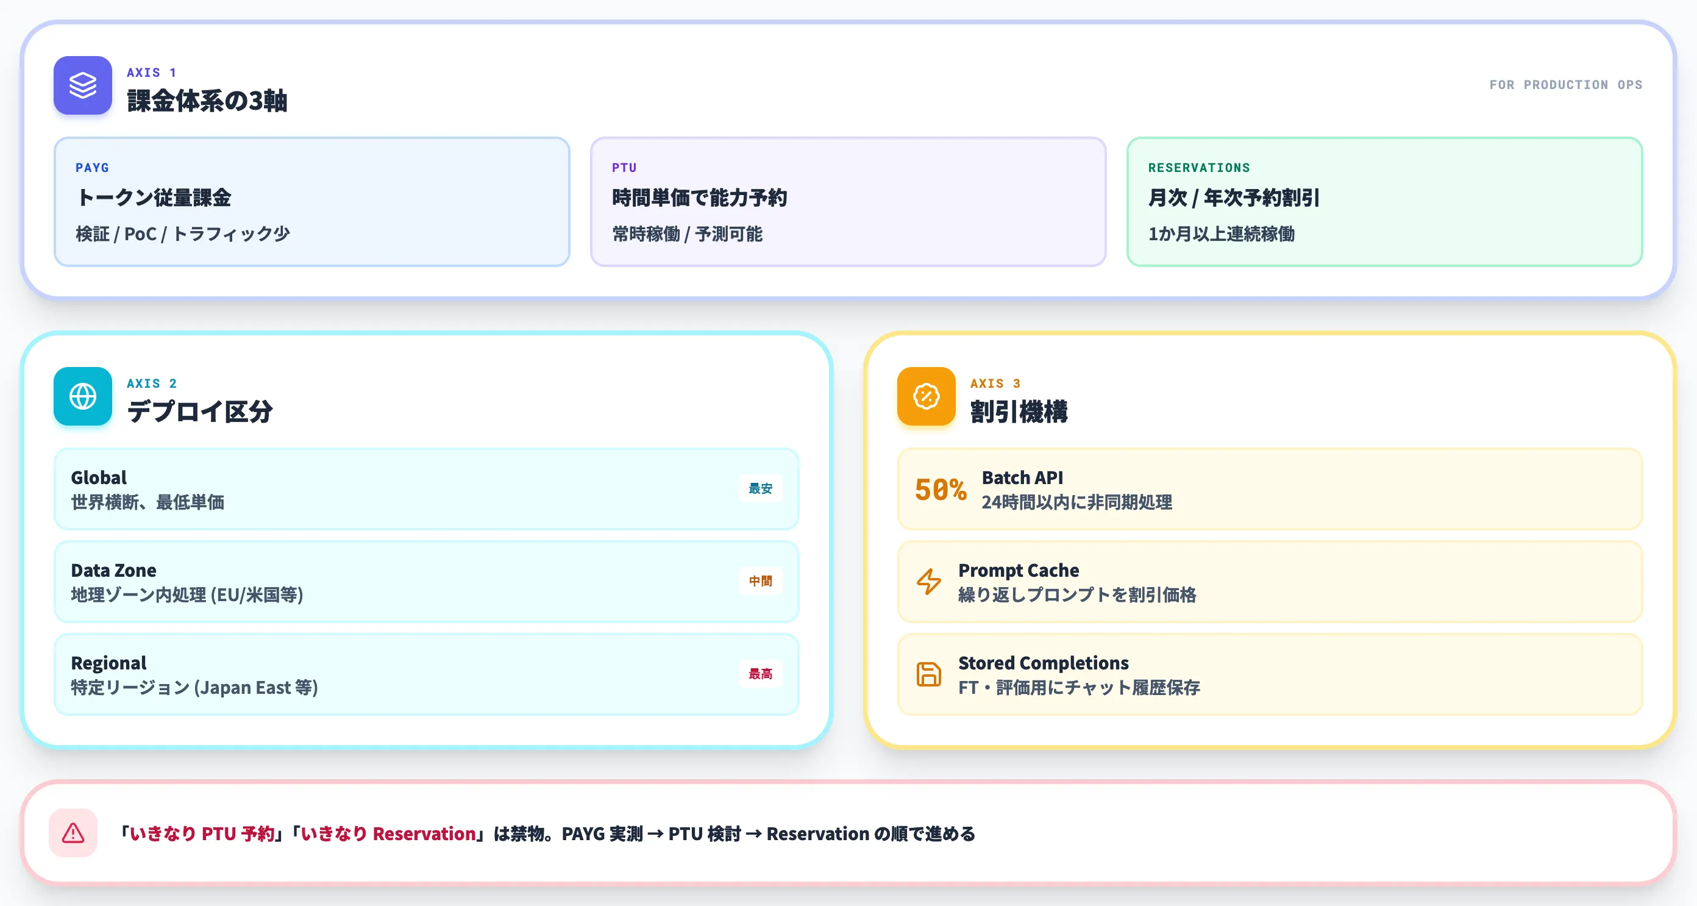
Task: Click 地理ゾーン内処理 (EU/米国等) description
Action: (187, 595)
